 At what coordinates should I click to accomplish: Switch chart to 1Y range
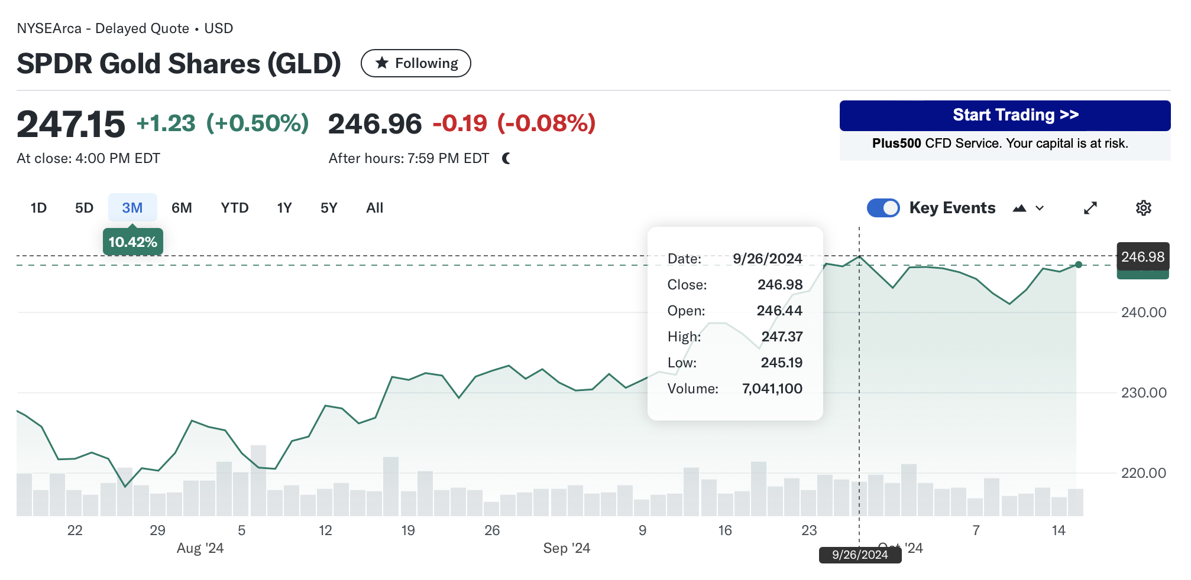pos(284,208)
